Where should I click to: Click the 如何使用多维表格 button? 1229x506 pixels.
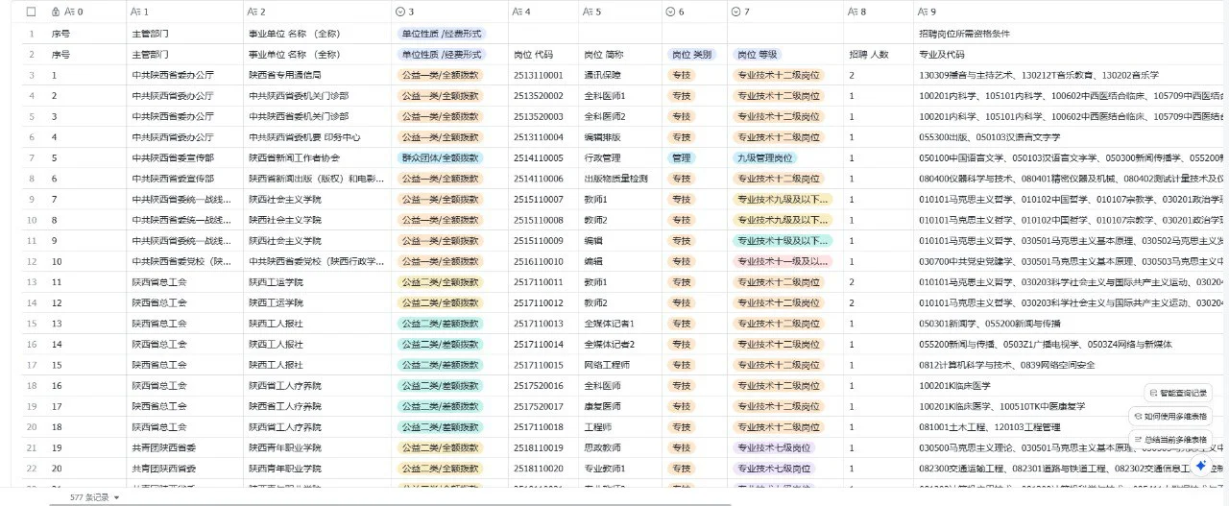tap(1172, 416)
